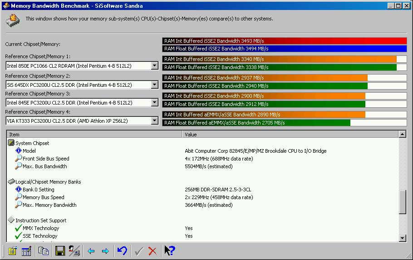Click the Item column header
This screenshot has width=413, height=260.
94,134
